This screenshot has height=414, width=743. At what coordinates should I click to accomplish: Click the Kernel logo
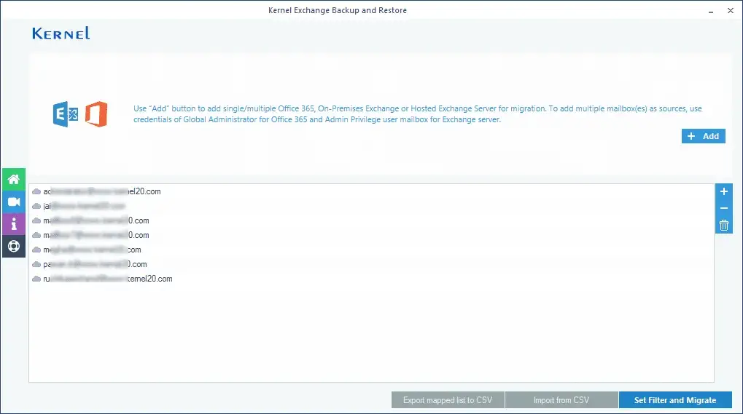(x=61, y=33)
